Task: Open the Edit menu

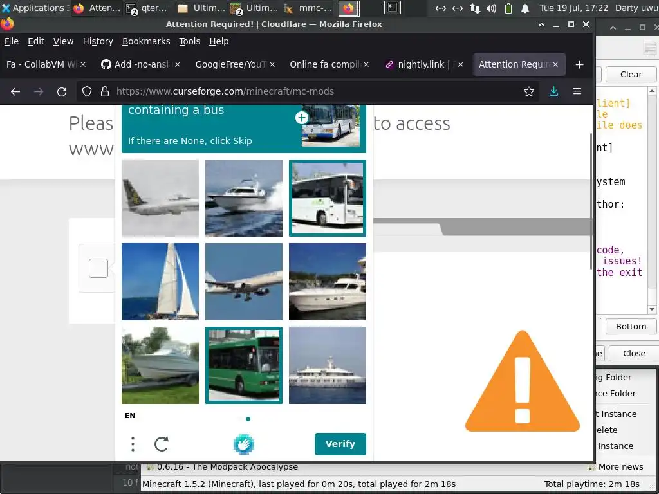Action: coord(36,41)
